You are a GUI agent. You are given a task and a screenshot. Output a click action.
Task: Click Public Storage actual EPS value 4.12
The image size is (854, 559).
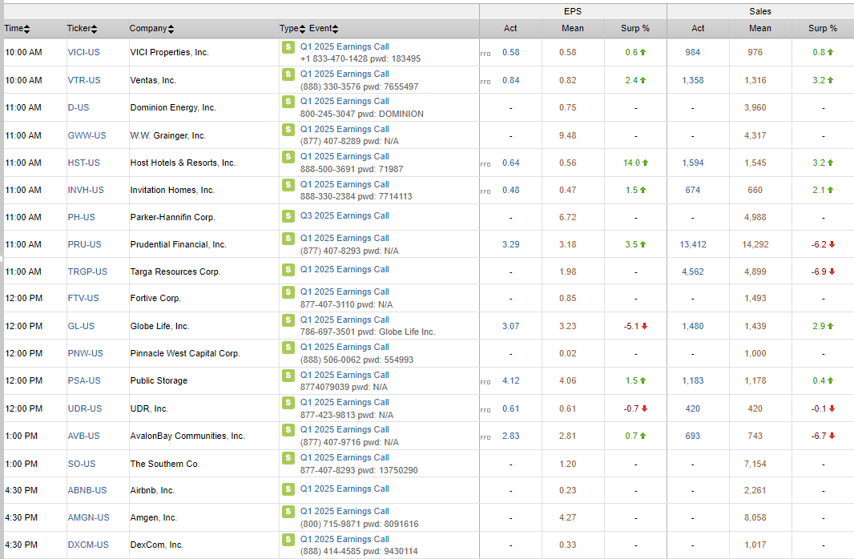click(511, 380)
